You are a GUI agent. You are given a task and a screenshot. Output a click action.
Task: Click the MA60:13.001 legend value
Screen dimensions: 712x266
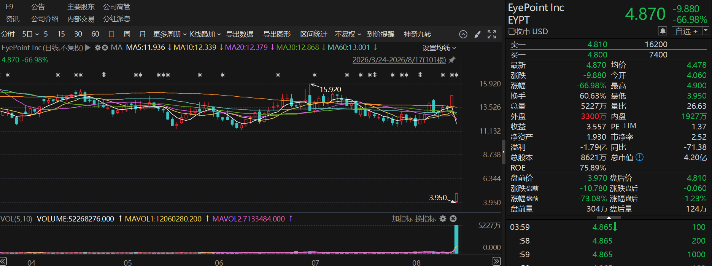tap(349, 48)
